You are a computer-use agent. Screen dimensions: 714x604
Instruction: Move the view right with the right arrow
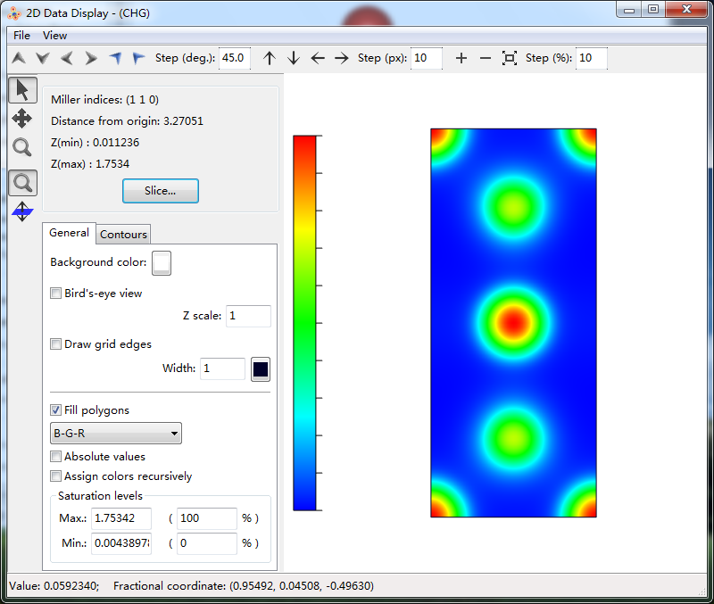[341, 58]
